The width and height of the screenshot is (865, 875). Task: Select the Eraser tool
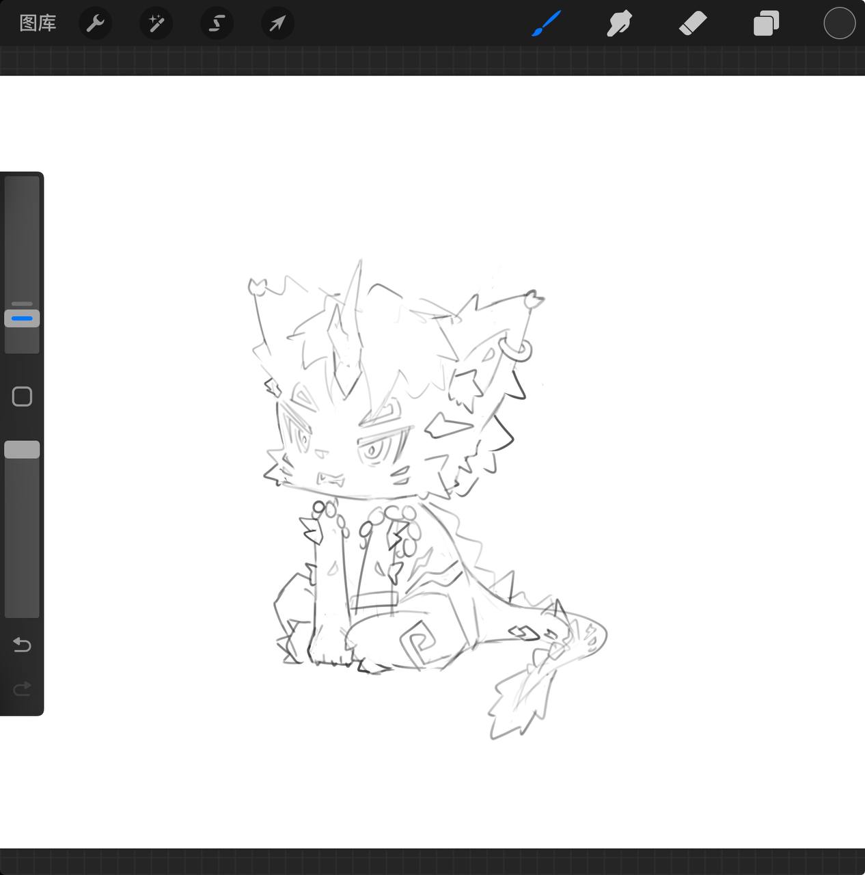coord(692,24)
